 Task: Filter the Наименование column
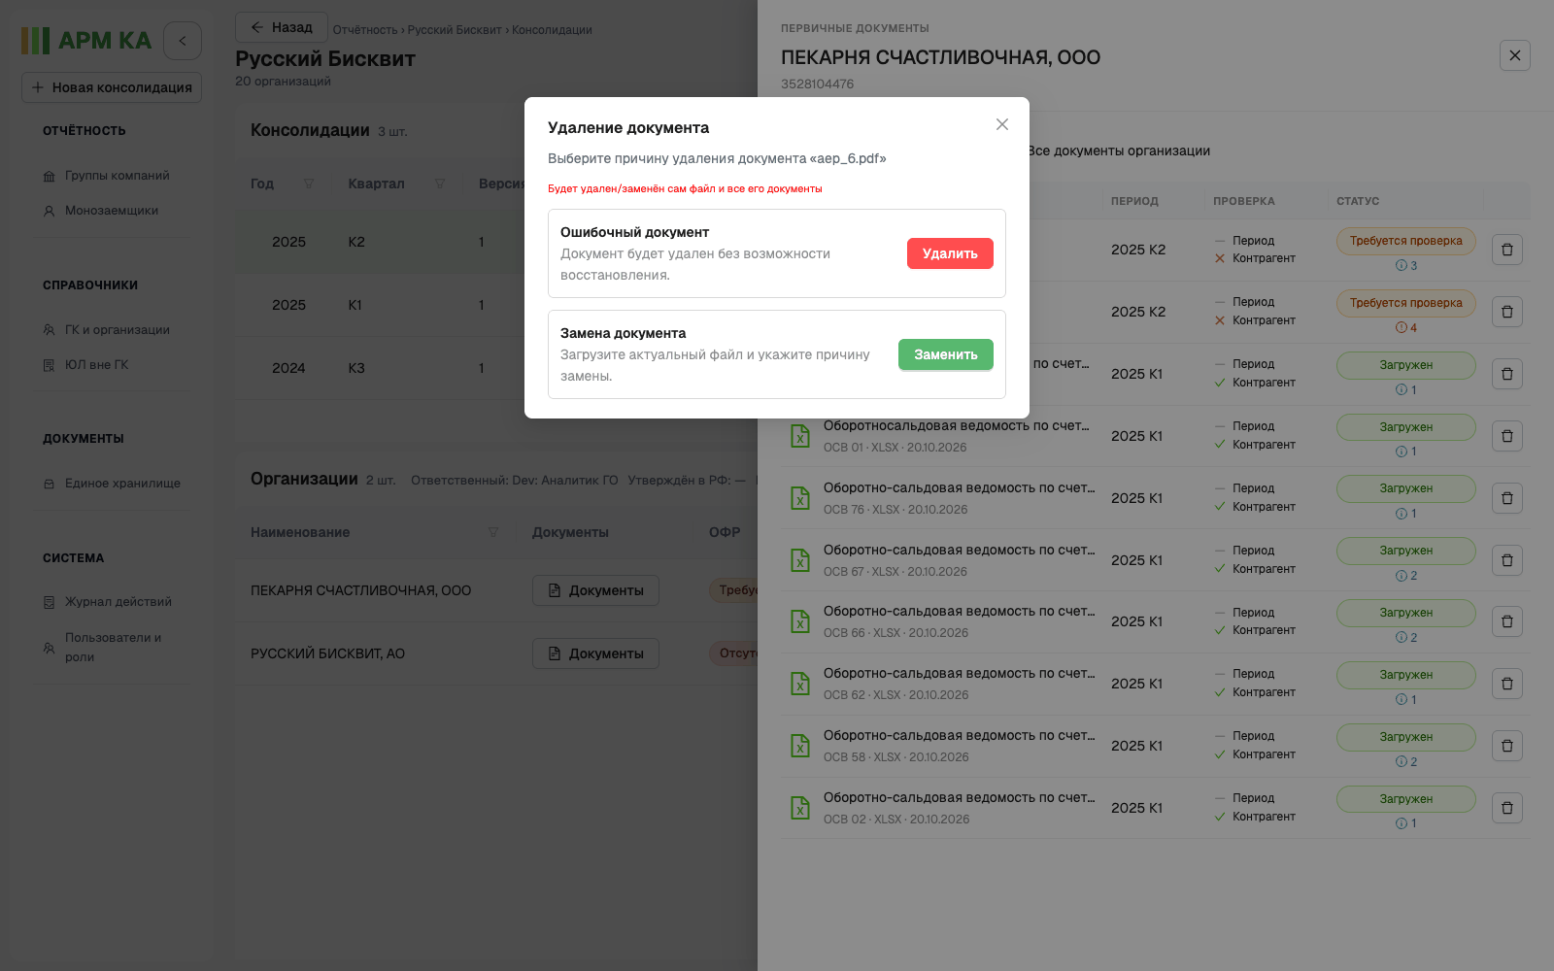(x=493, y=532)
